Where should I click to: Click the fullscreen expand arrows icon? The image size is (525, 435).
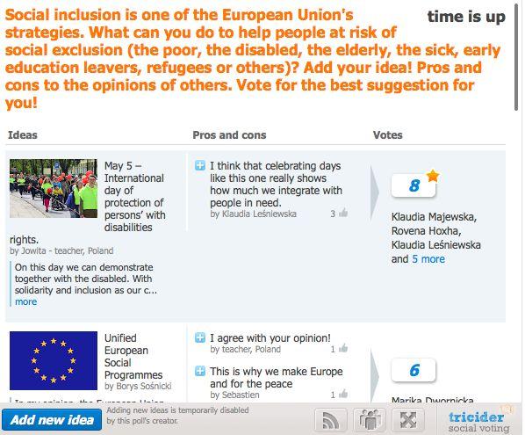[x=408, y=420]
